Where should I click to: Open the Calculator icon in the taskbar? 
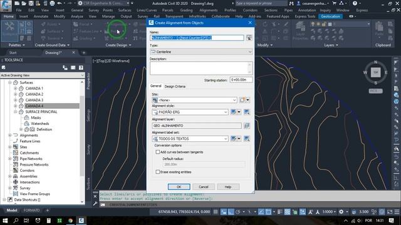point(49,221)
